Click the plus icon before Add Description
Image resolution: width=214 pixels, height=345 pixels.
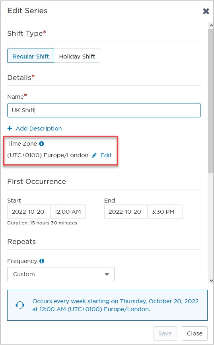point(10,128)
